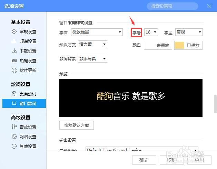Open the 字号 size dropdown showing 18
Image resolution: width=217 pixels, height=169 pixels.
coord(151,32)
